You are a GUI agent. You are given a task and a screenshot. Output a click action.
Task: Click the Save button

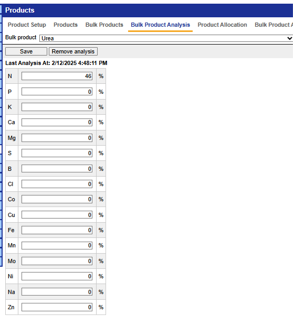(26, 51)
